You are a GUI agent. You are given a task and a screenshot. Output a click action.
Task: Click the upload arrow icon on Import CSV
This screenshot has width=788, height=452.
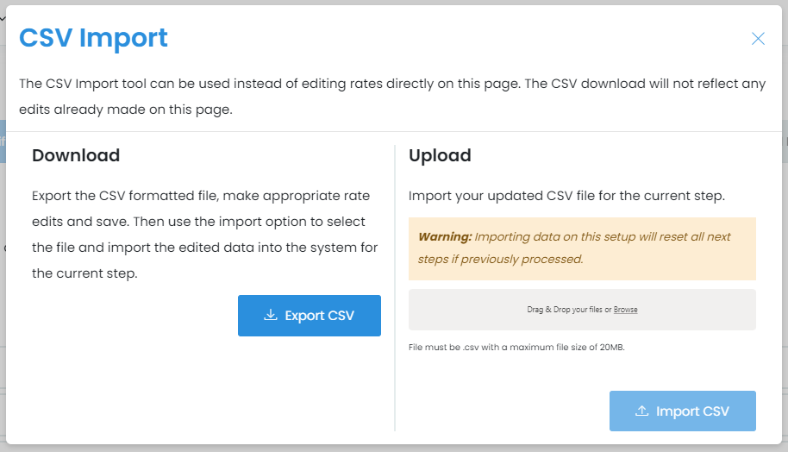click(x=641, y=411)
